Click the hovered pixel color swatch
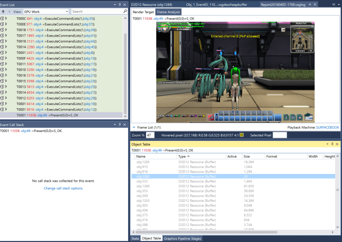Image resolution: width=342 pixels, height=242 pixels. point(241,135)
